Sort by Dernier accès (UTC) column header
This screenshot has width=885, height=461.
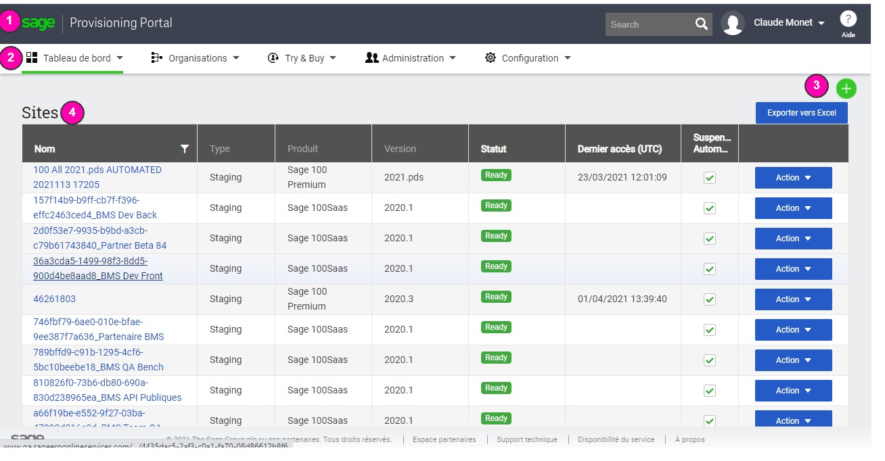tap(620, 149)
